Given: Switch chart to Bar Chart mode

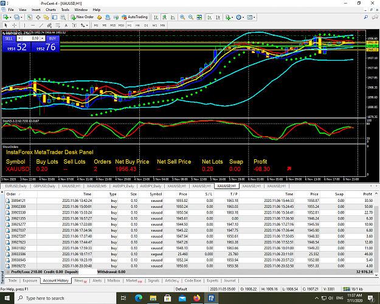Looking at the screenshot, I should [x=156, y=17].
